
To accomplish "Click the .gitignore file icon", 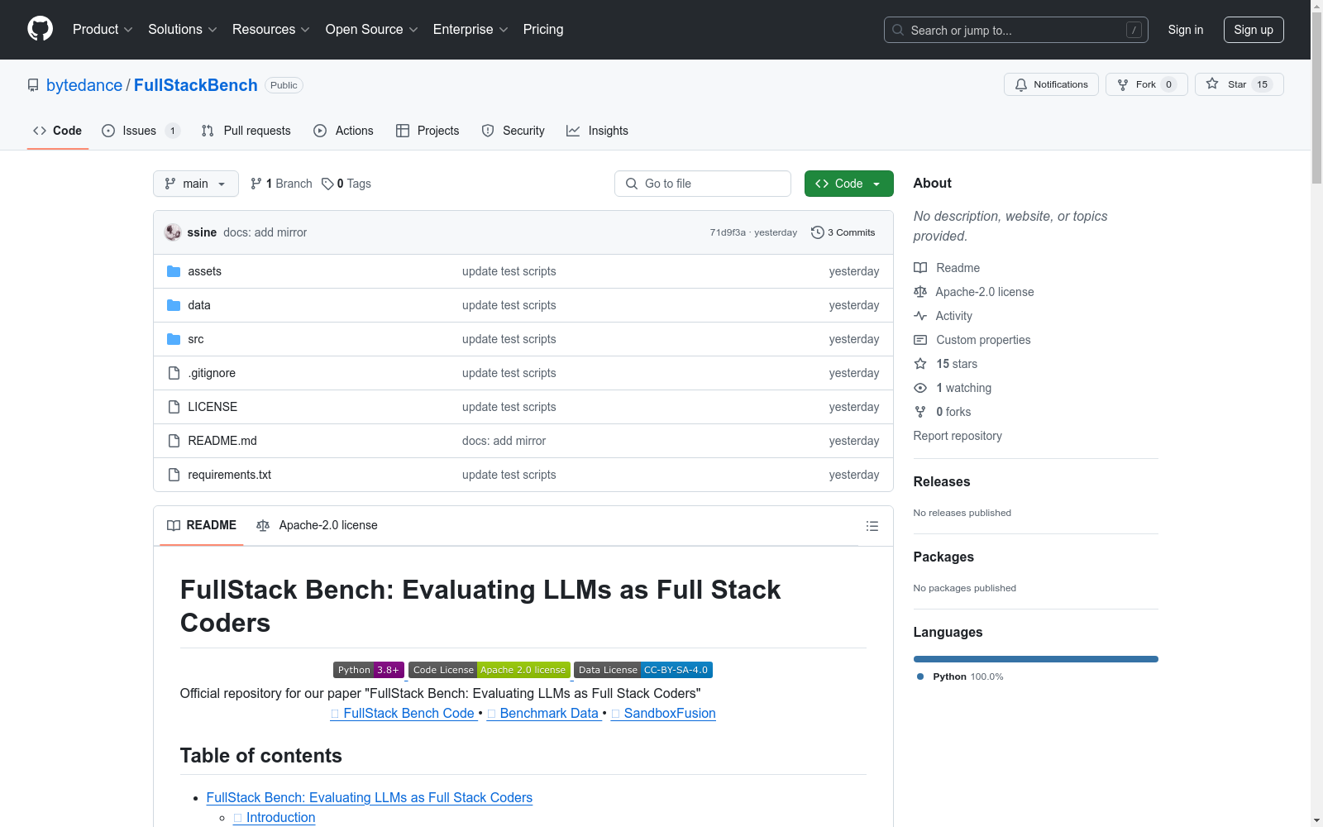I will pos(174,373).
